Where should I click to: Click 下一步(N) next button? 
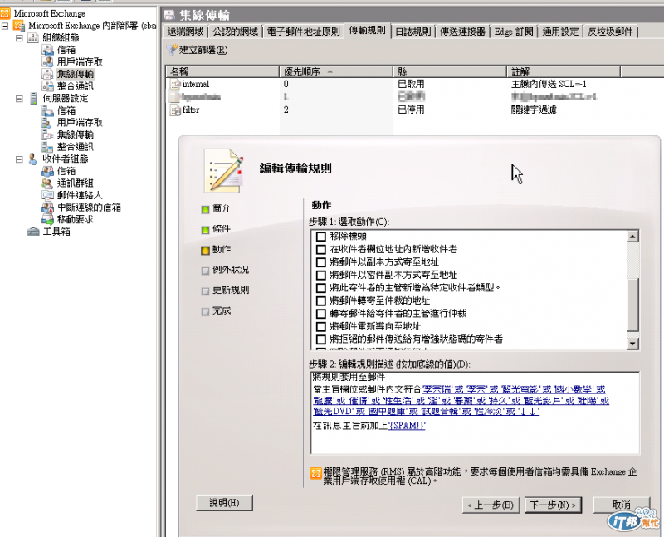tap(553, 505)
